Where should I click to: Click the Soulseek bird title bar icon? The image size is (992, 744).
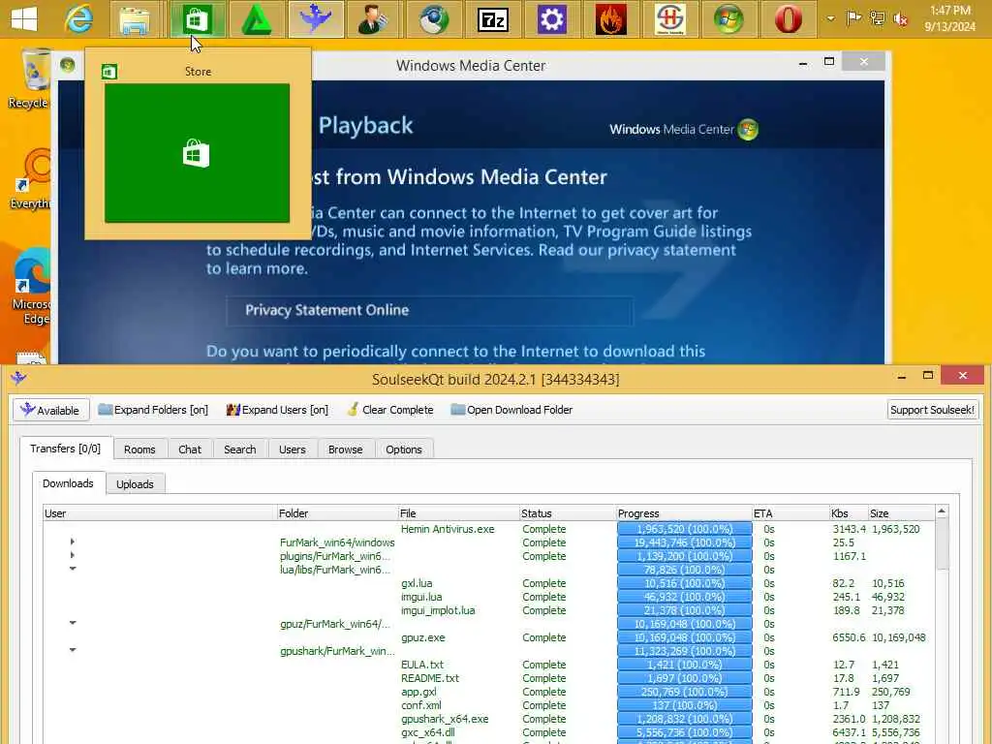pyautogui.click(x=18, y=379)
